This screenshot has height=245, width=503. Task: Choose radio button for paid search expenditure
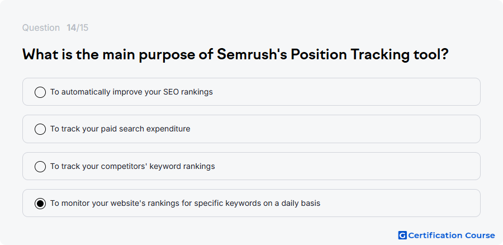coord(40,129)
